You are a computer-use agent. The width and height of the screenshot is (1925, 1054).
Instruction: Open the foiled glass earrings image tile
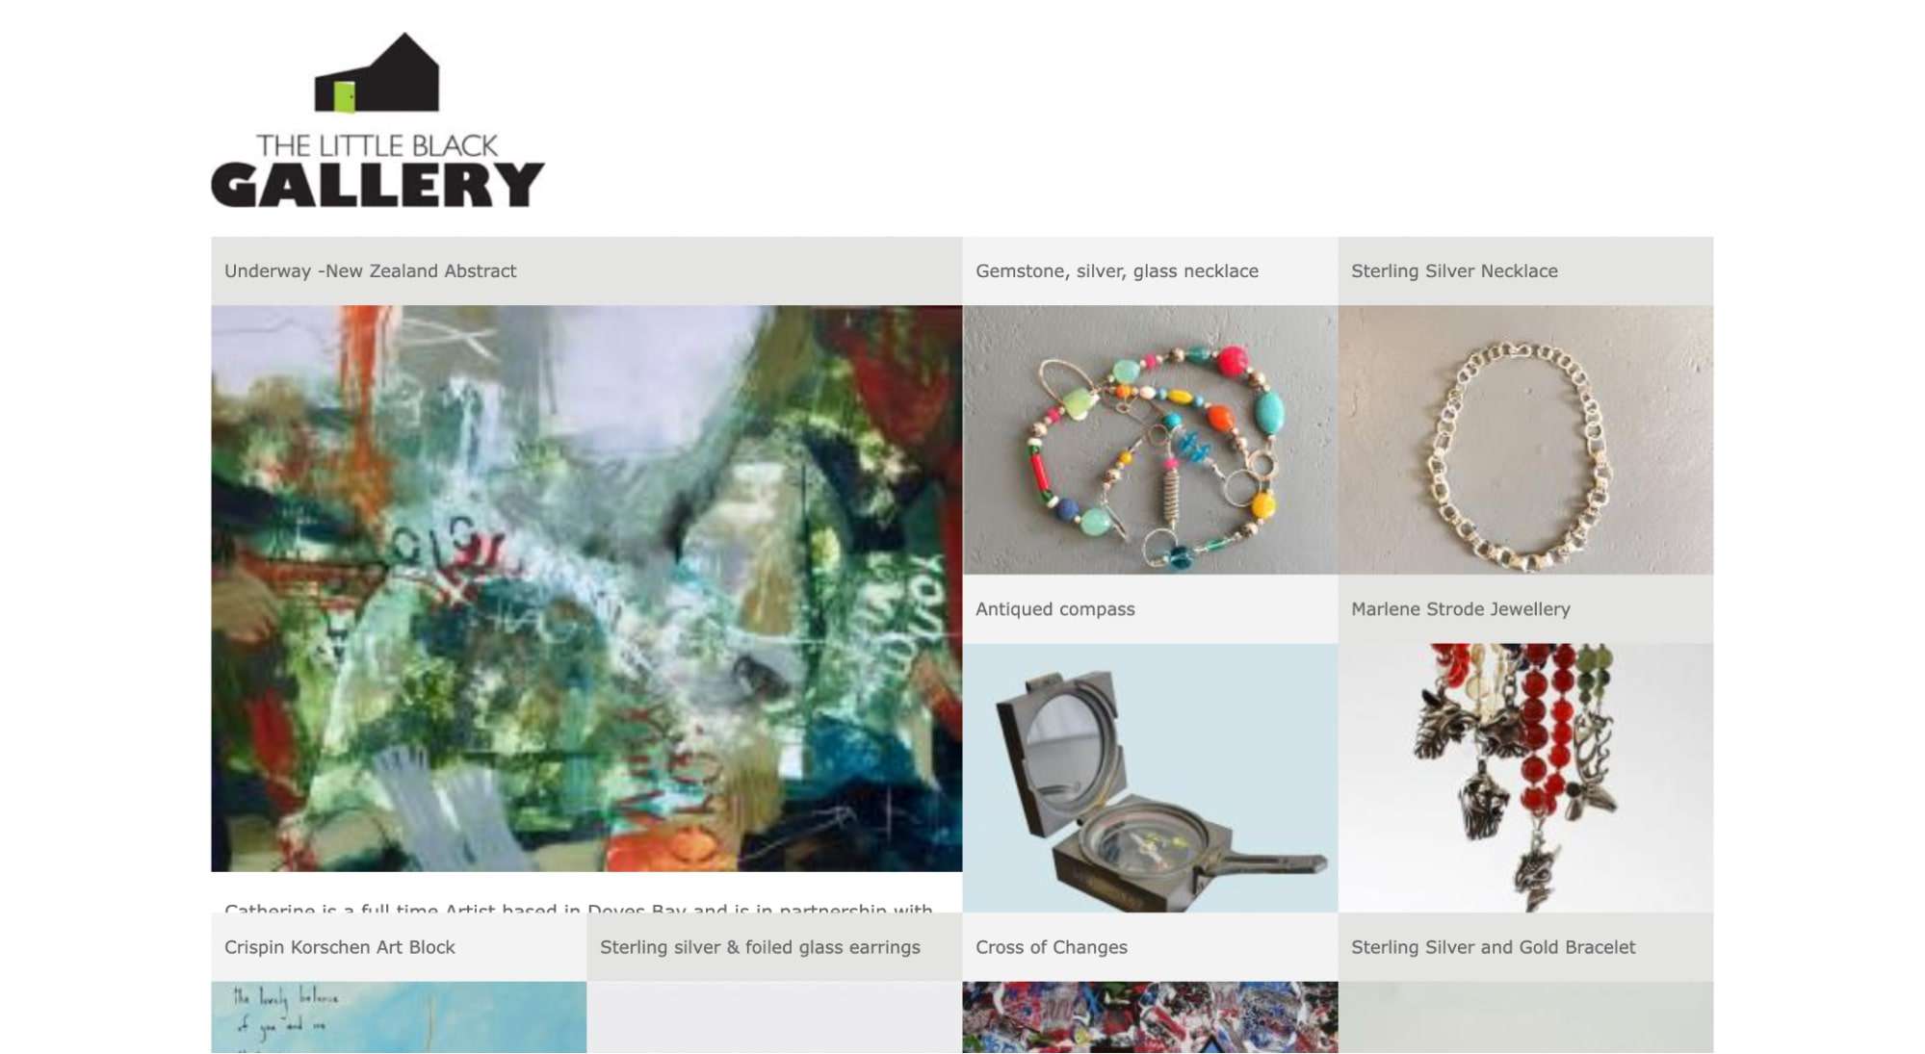774,1017
